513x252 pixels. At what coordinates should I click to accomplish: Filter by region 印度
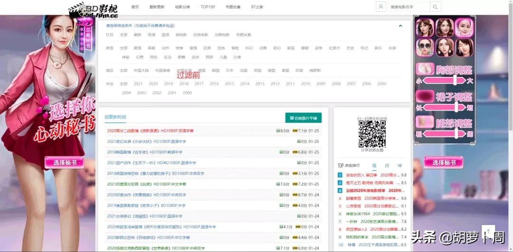pos(299,70)
